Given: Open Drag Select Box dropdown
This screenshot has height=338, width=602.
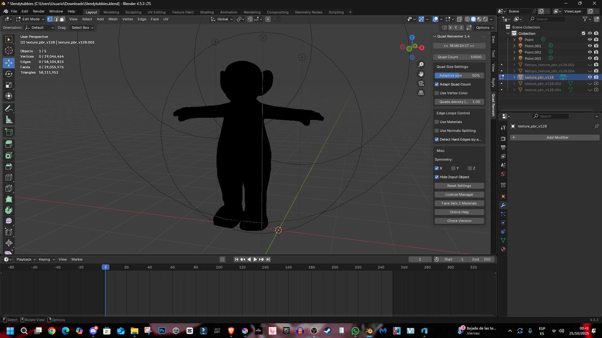Looking at the screenshot, I should [x=82, y=28].
